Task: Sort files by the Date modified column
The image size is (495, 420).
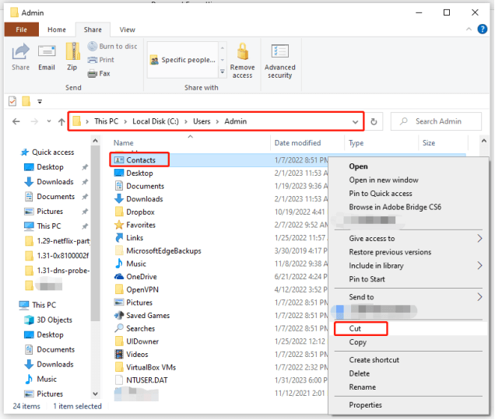Action: 297,143
